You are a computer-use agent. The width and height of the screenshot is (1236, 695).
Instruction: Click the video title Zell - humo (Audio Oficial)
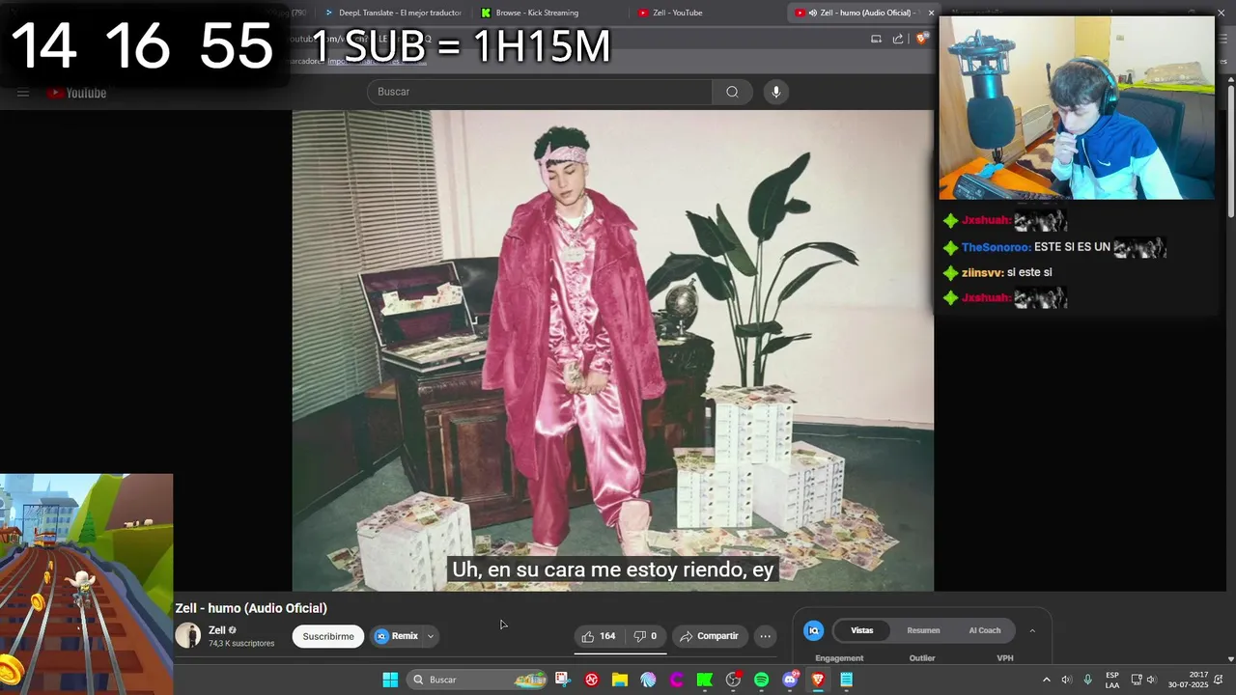[x=251, y=608]
